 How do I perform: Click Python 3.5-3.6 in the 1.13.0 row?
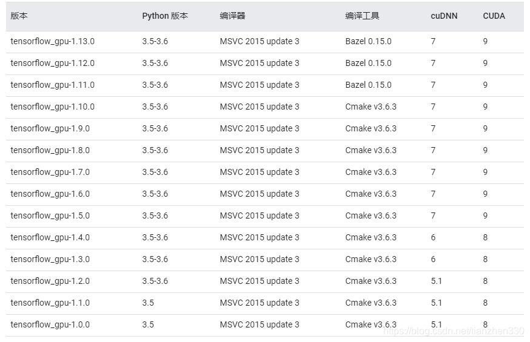click(x=155, y=42)
